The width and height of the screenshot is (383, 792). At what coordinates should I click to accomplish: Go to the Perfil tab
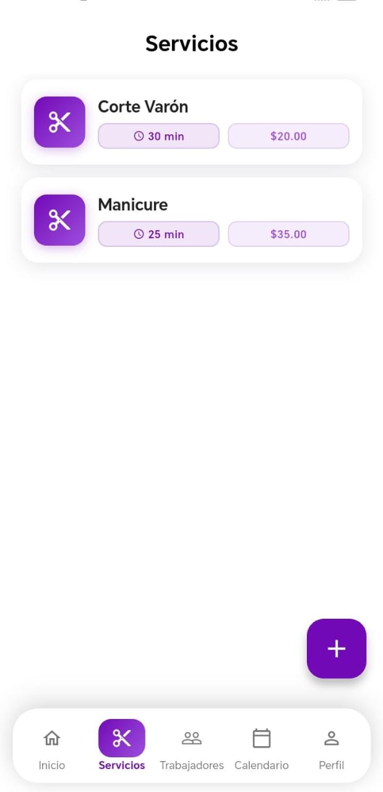(x=331, y=747)
